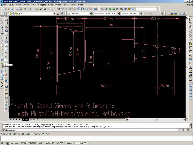Open the empty combo box in top toolbar
Screen dimensions: 193x145
click(158, 9)
